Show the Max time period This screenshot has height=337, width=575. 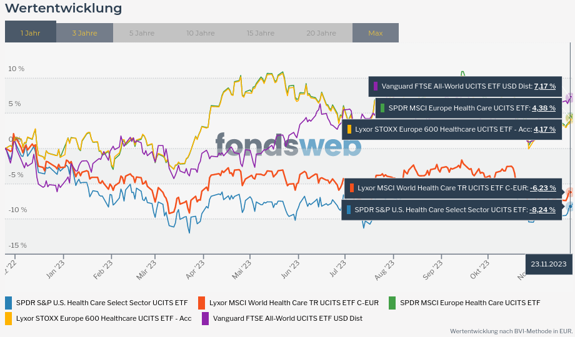point(376,32)
